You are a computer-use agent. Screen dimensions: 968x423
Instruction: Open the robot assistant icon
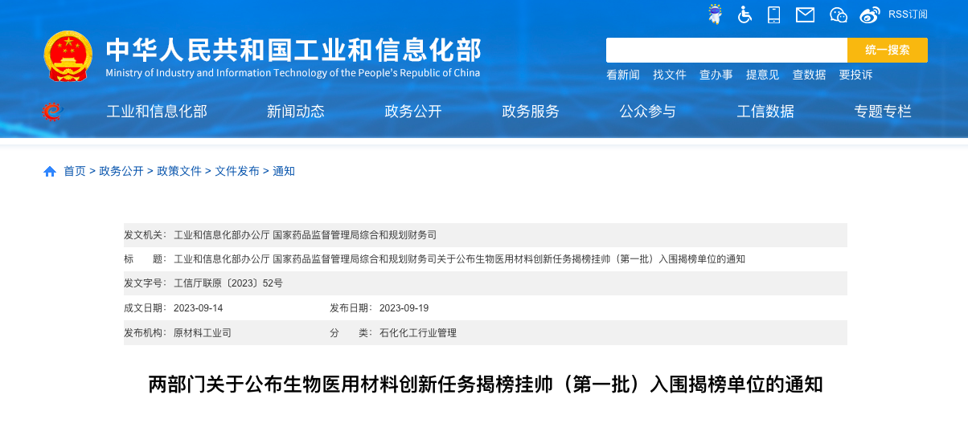(715, 14)
